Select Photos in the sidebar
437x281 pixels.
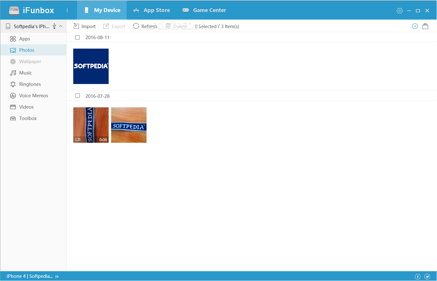click(x=33, y=50)
